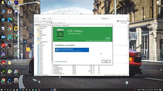
Task: Select the ScriptHookV.log file row
Action: pyautogui.click(x=77, y=73)
